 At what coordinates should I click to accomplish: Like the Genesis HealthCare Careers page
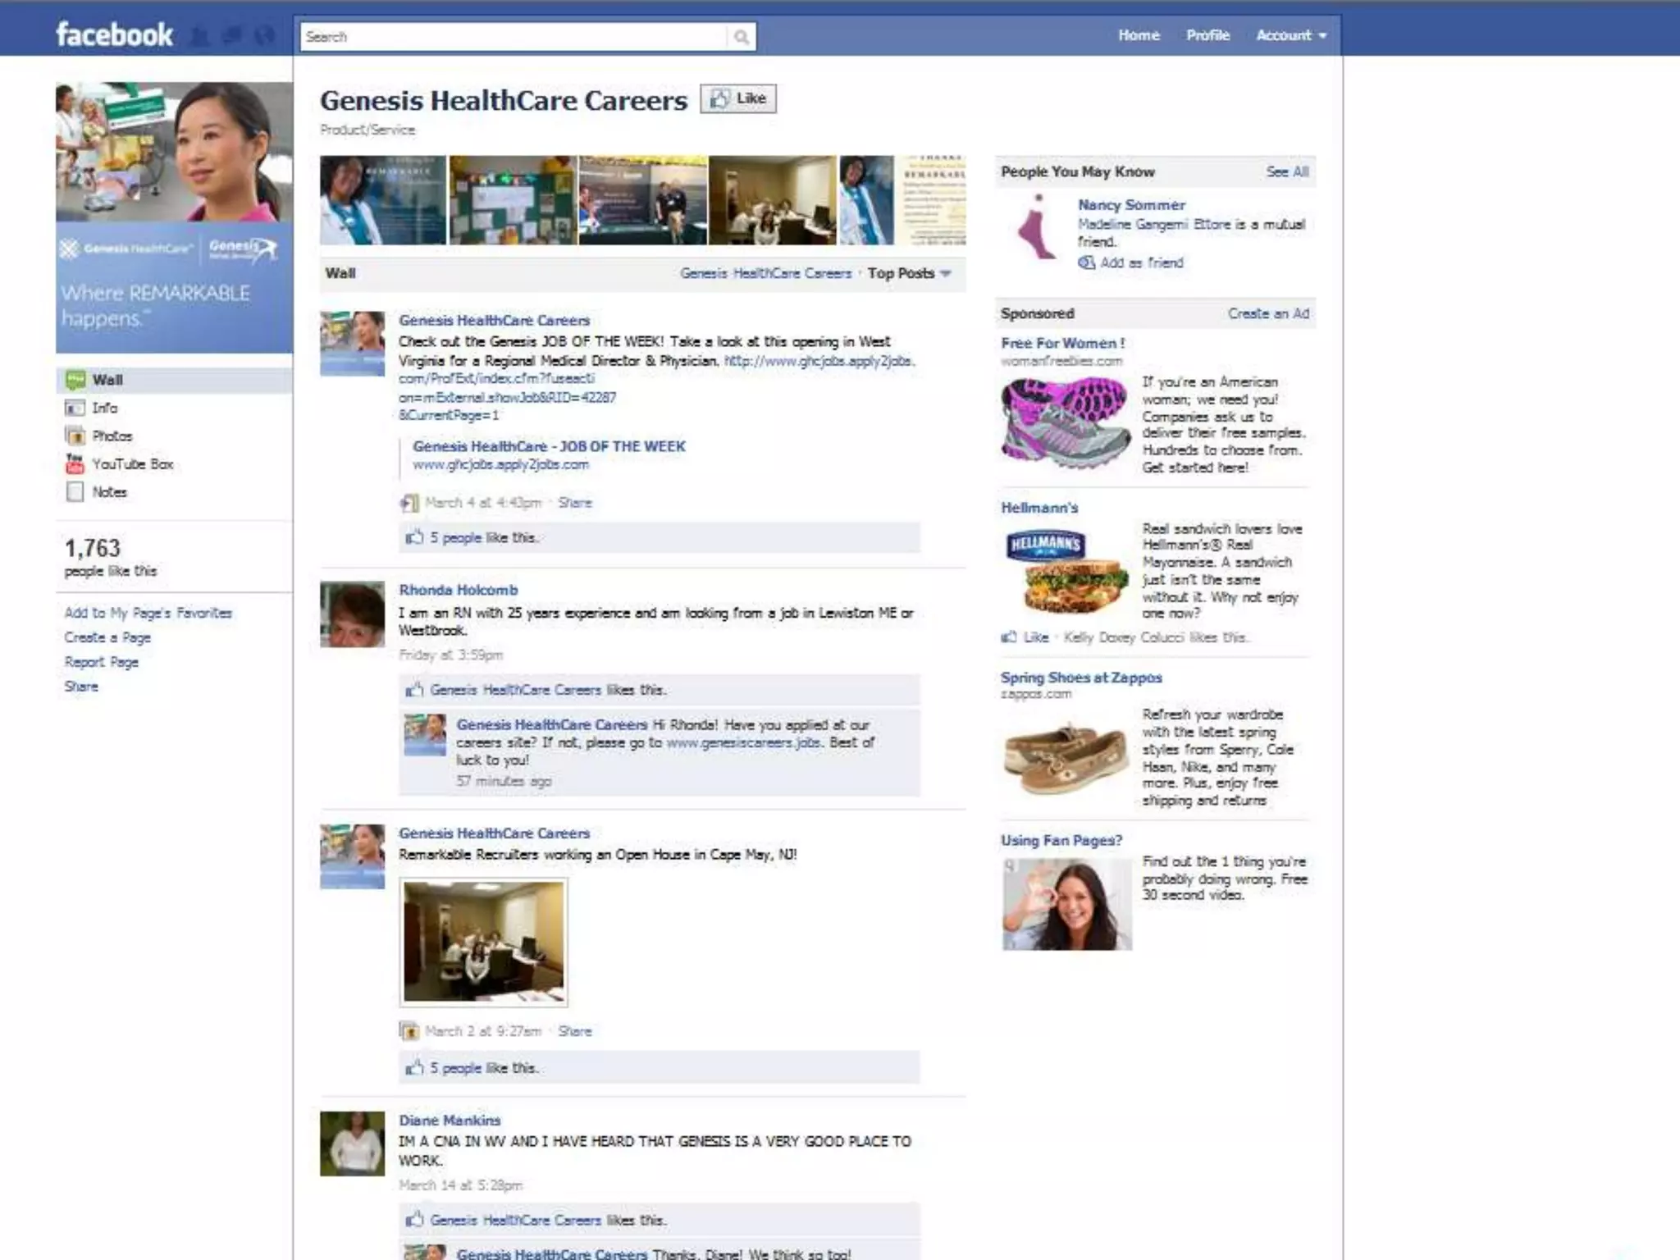point(738,99)
